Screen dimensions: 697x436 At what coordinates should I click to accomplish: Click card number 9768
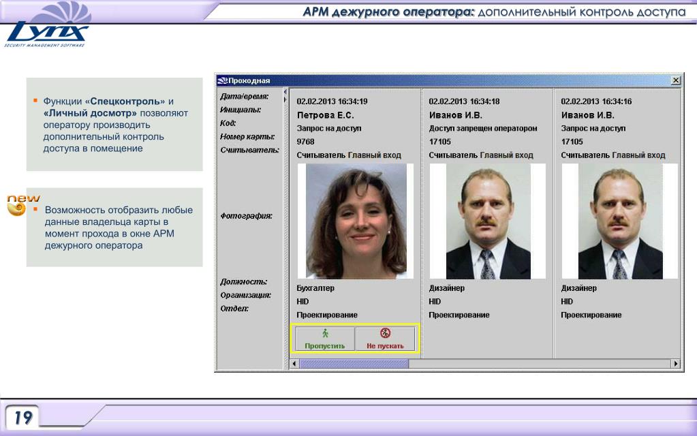click(x=305, y=142)
